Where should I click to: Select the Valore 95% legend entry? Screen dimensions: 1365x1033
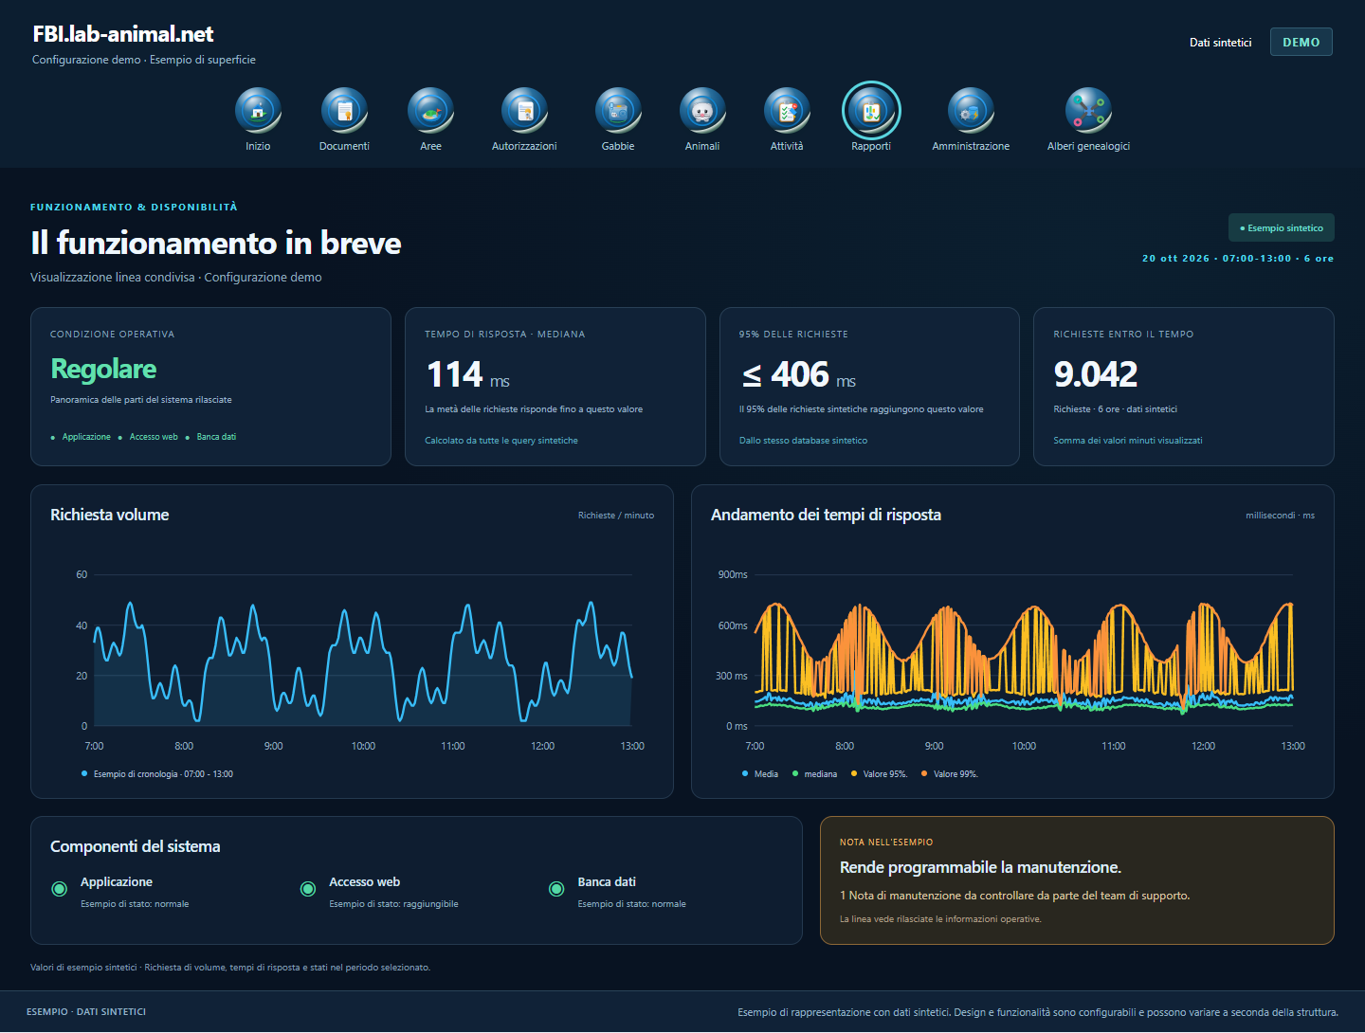coord(880,774)
